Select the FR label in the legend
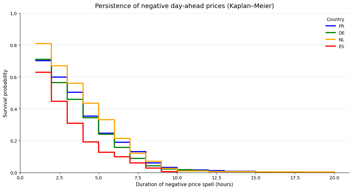 (341, 26)
